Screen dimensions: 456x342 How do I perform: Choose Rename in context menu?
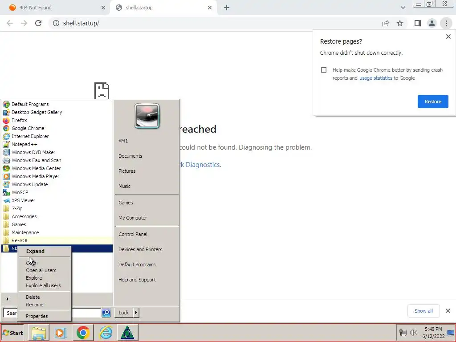coord(45,305)
